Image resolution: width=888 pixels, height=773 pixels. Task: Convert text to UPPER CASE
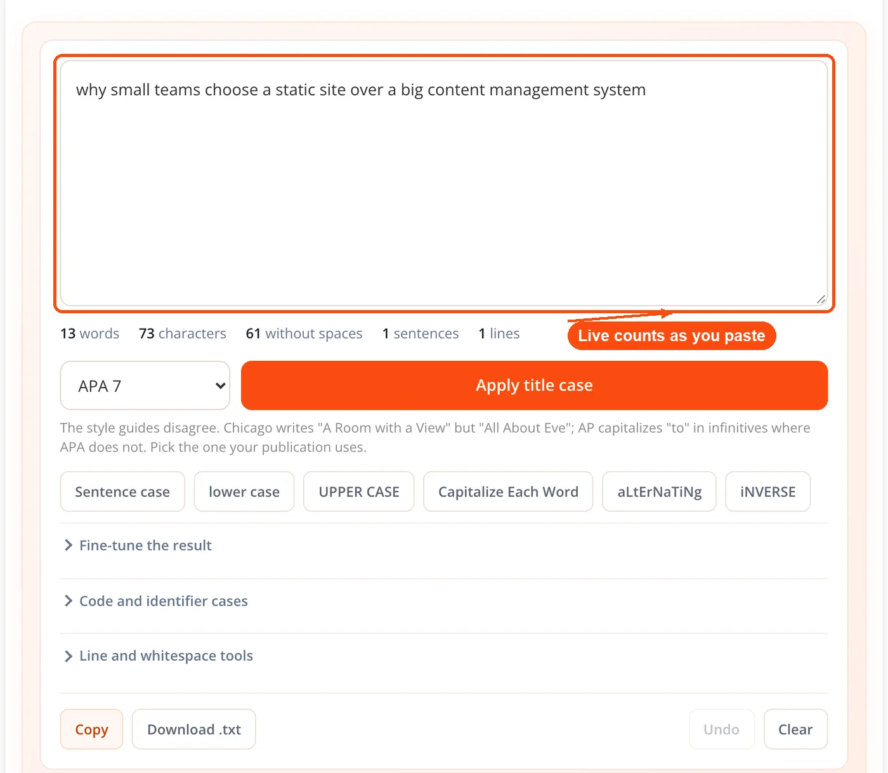tap(359, 491)
